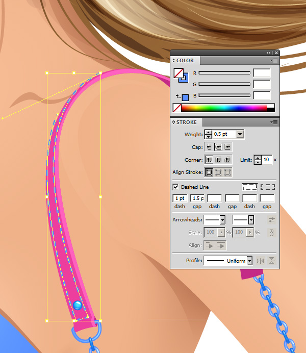306x353 pixels.
Task: Uncheck the Dashed Line checkbox
Action: pos(176,187)
